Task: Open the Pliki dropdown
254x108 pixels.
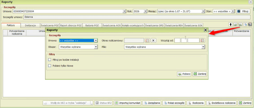Action: tap(203, 47)
